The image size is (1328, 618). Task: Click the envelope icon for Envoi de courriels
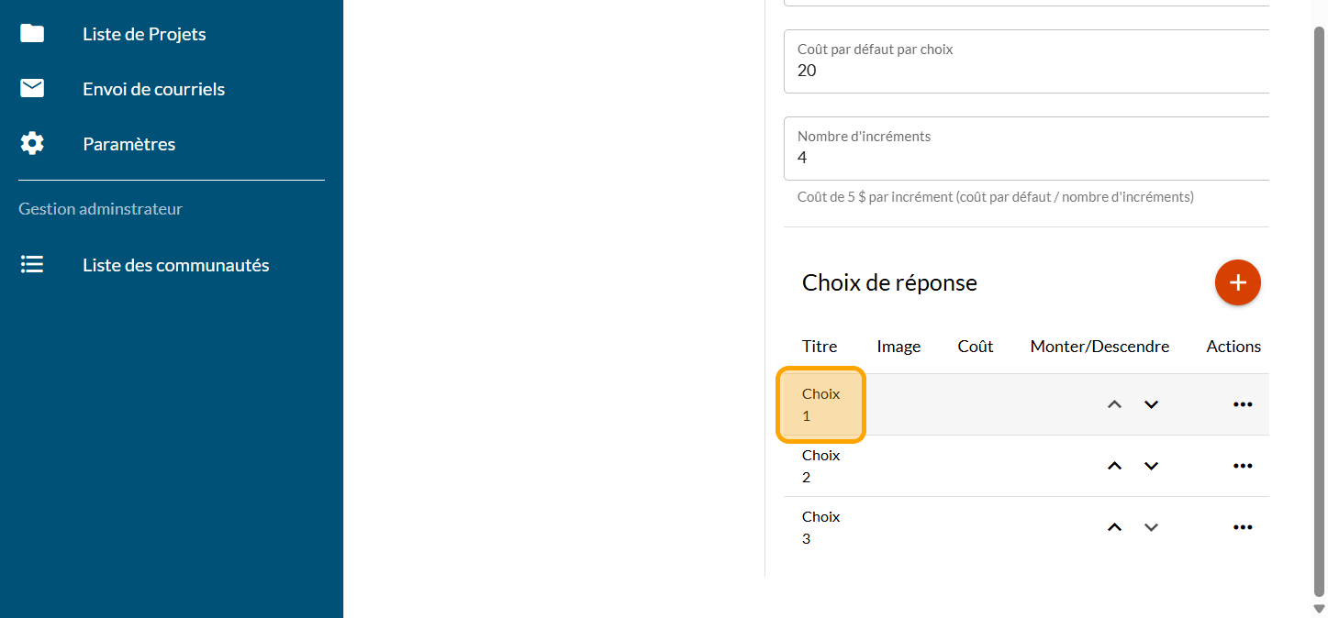(x=32, y=89)
